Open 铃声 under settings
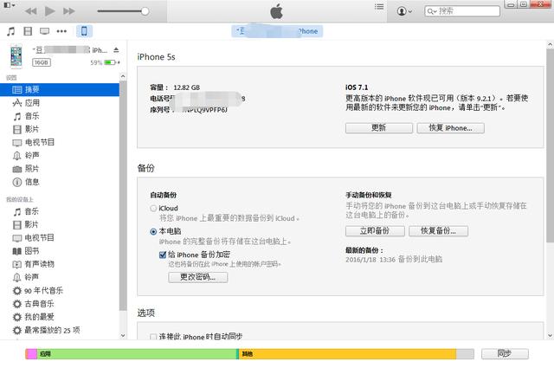This screenshot has width=554, height=368. click(x=60, y=156)
